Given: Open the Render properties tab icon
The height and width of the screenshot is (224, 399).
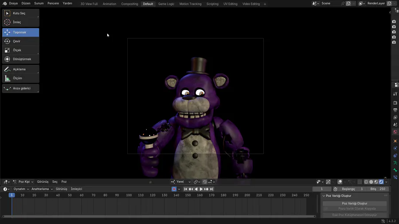Looking at the screenshot, I should [395, 103].
